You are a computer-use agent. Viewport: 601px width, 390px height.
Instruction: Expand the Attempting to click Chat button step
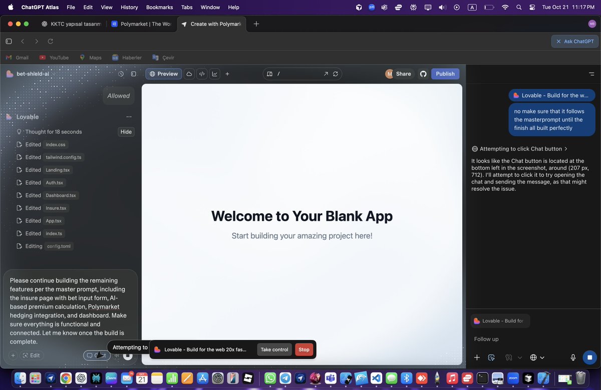[520, 149]
